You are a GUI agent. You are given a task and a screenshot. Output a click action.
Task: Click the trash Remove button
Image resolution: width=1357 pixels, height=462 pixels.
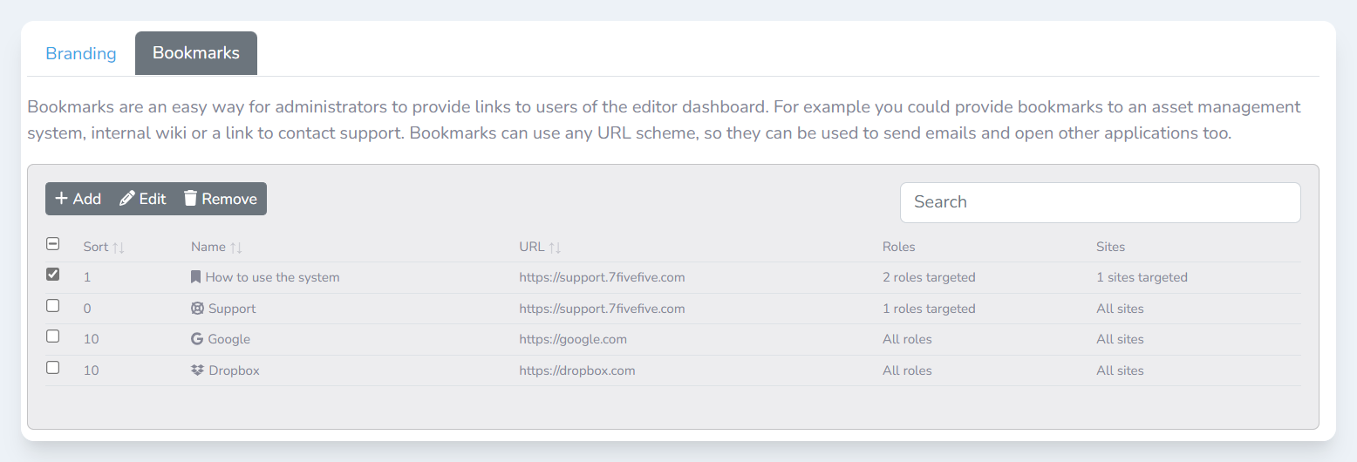(x=221, y=199)
